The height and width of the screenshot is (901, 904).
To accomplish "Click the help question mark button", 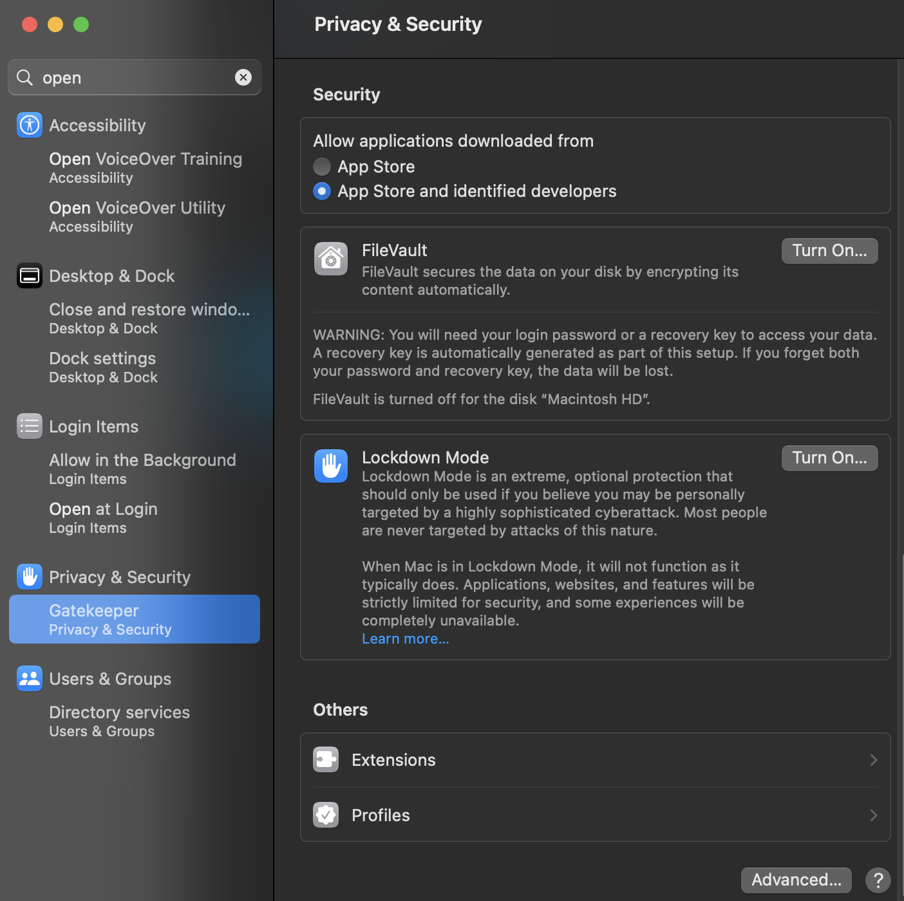I will pyautogui.click(x=878, y=880).
